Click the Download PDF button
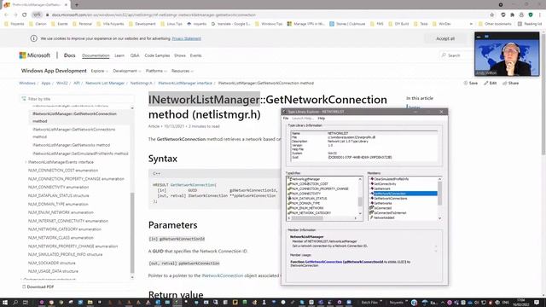Viewport: 546px width, 307px height. pos(38,287)
